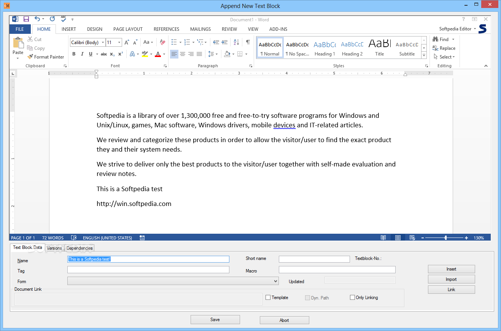Image resolution: width=501 pixels, height=331 pixels.
Task: Open the Select dropdown in Editing
Action: [444, 57]
